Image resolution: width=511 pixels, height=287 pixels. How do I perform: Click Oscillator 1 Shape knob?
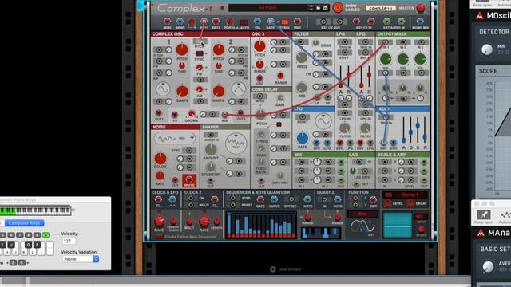click(x=182, y=92)
